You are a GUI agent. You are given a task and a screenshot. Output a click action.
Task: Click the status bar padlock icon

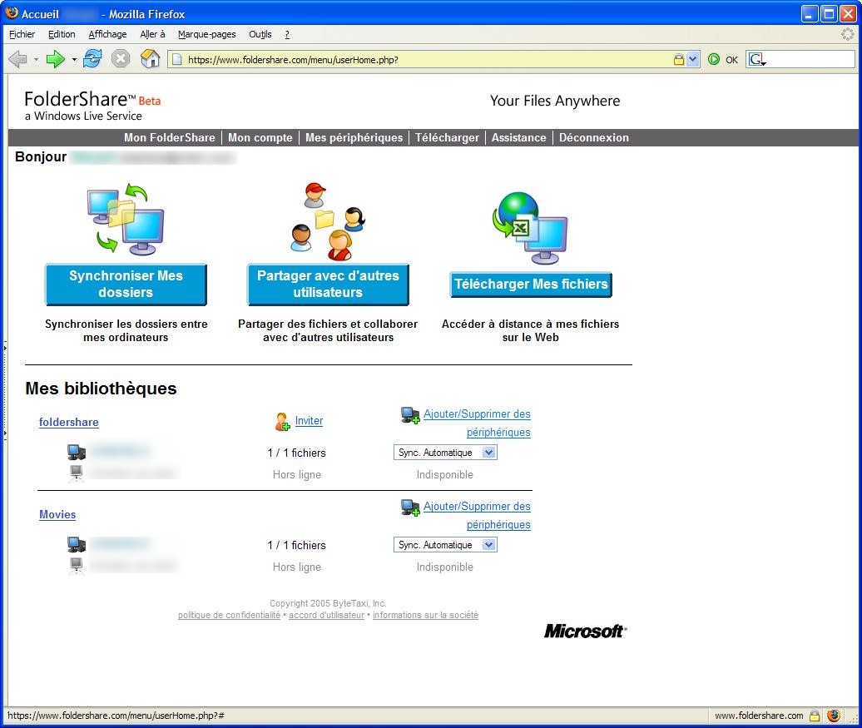(x=815, y=716)
